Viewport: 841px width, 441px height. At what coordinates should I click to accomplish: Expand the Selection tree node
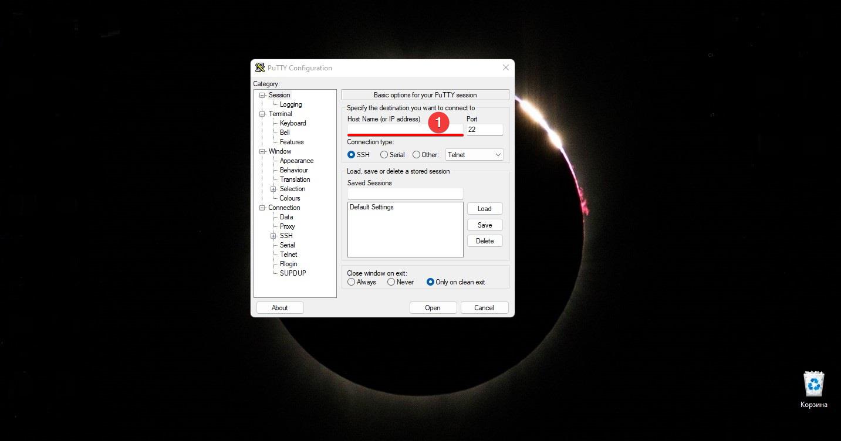[273, 189]
